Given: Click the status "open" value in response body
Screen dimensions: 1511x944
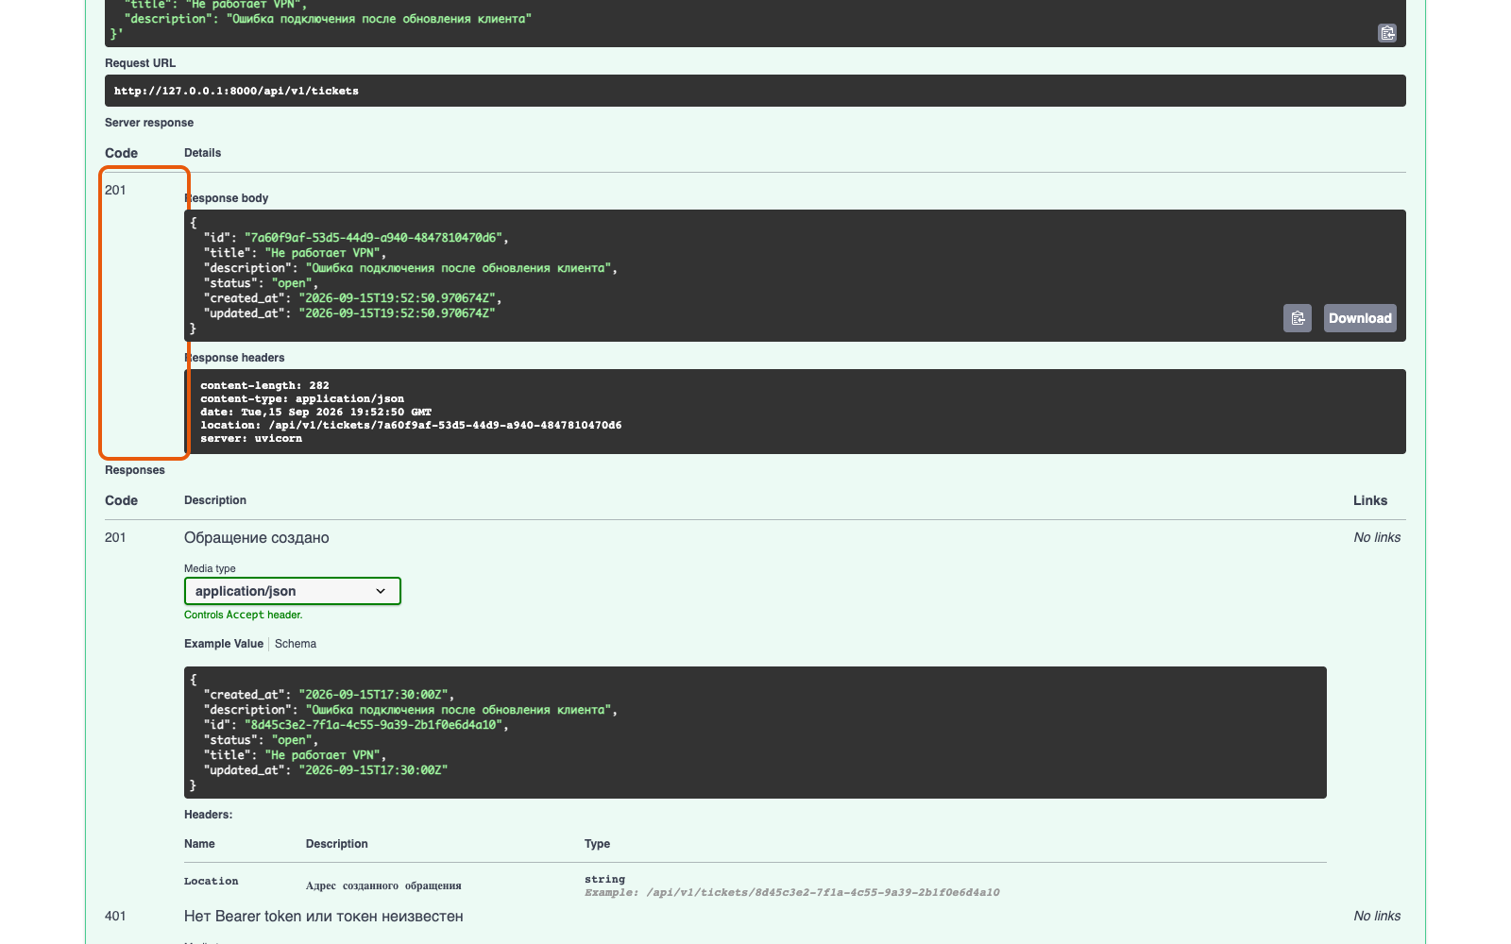Looking at the screenshot, I should [292, 283].
